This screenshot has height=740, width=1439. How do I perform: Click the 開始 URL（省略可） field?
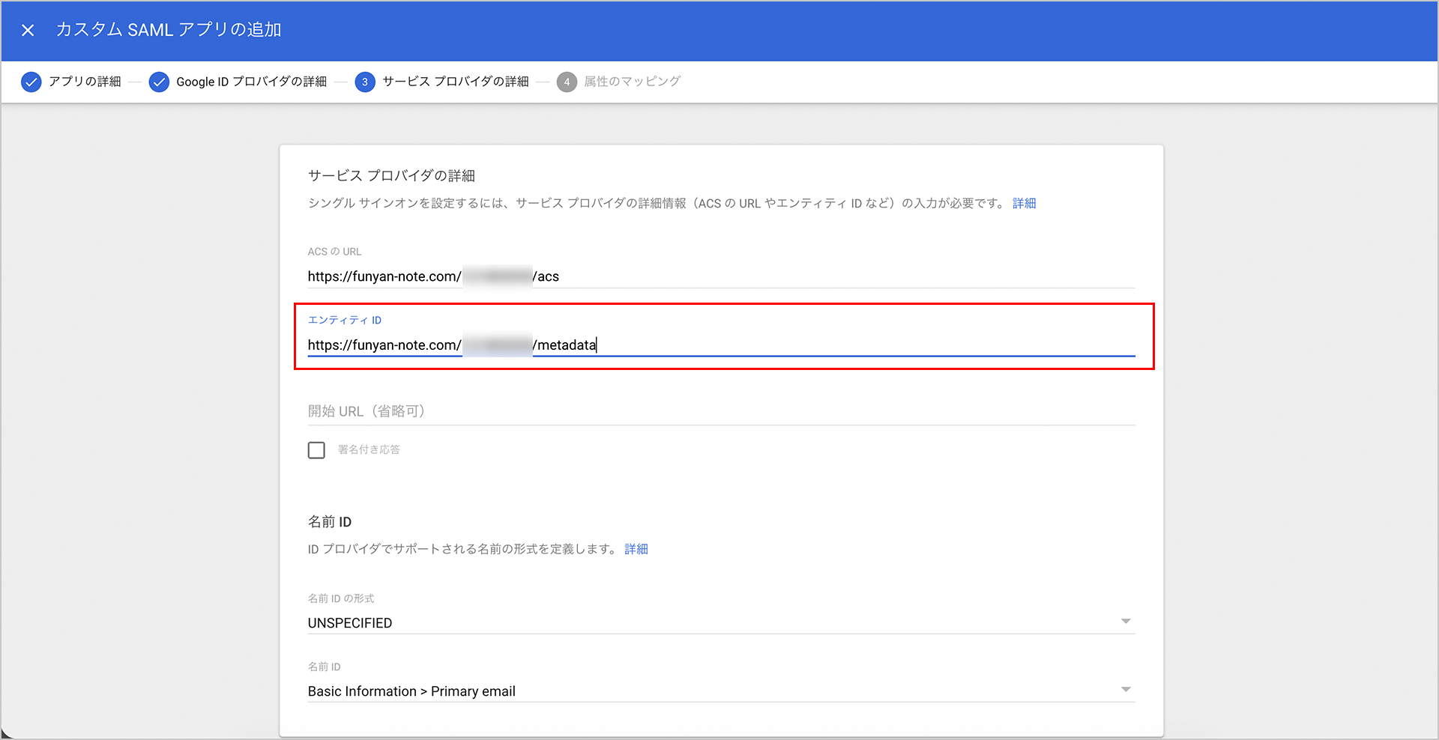point(719,411)
